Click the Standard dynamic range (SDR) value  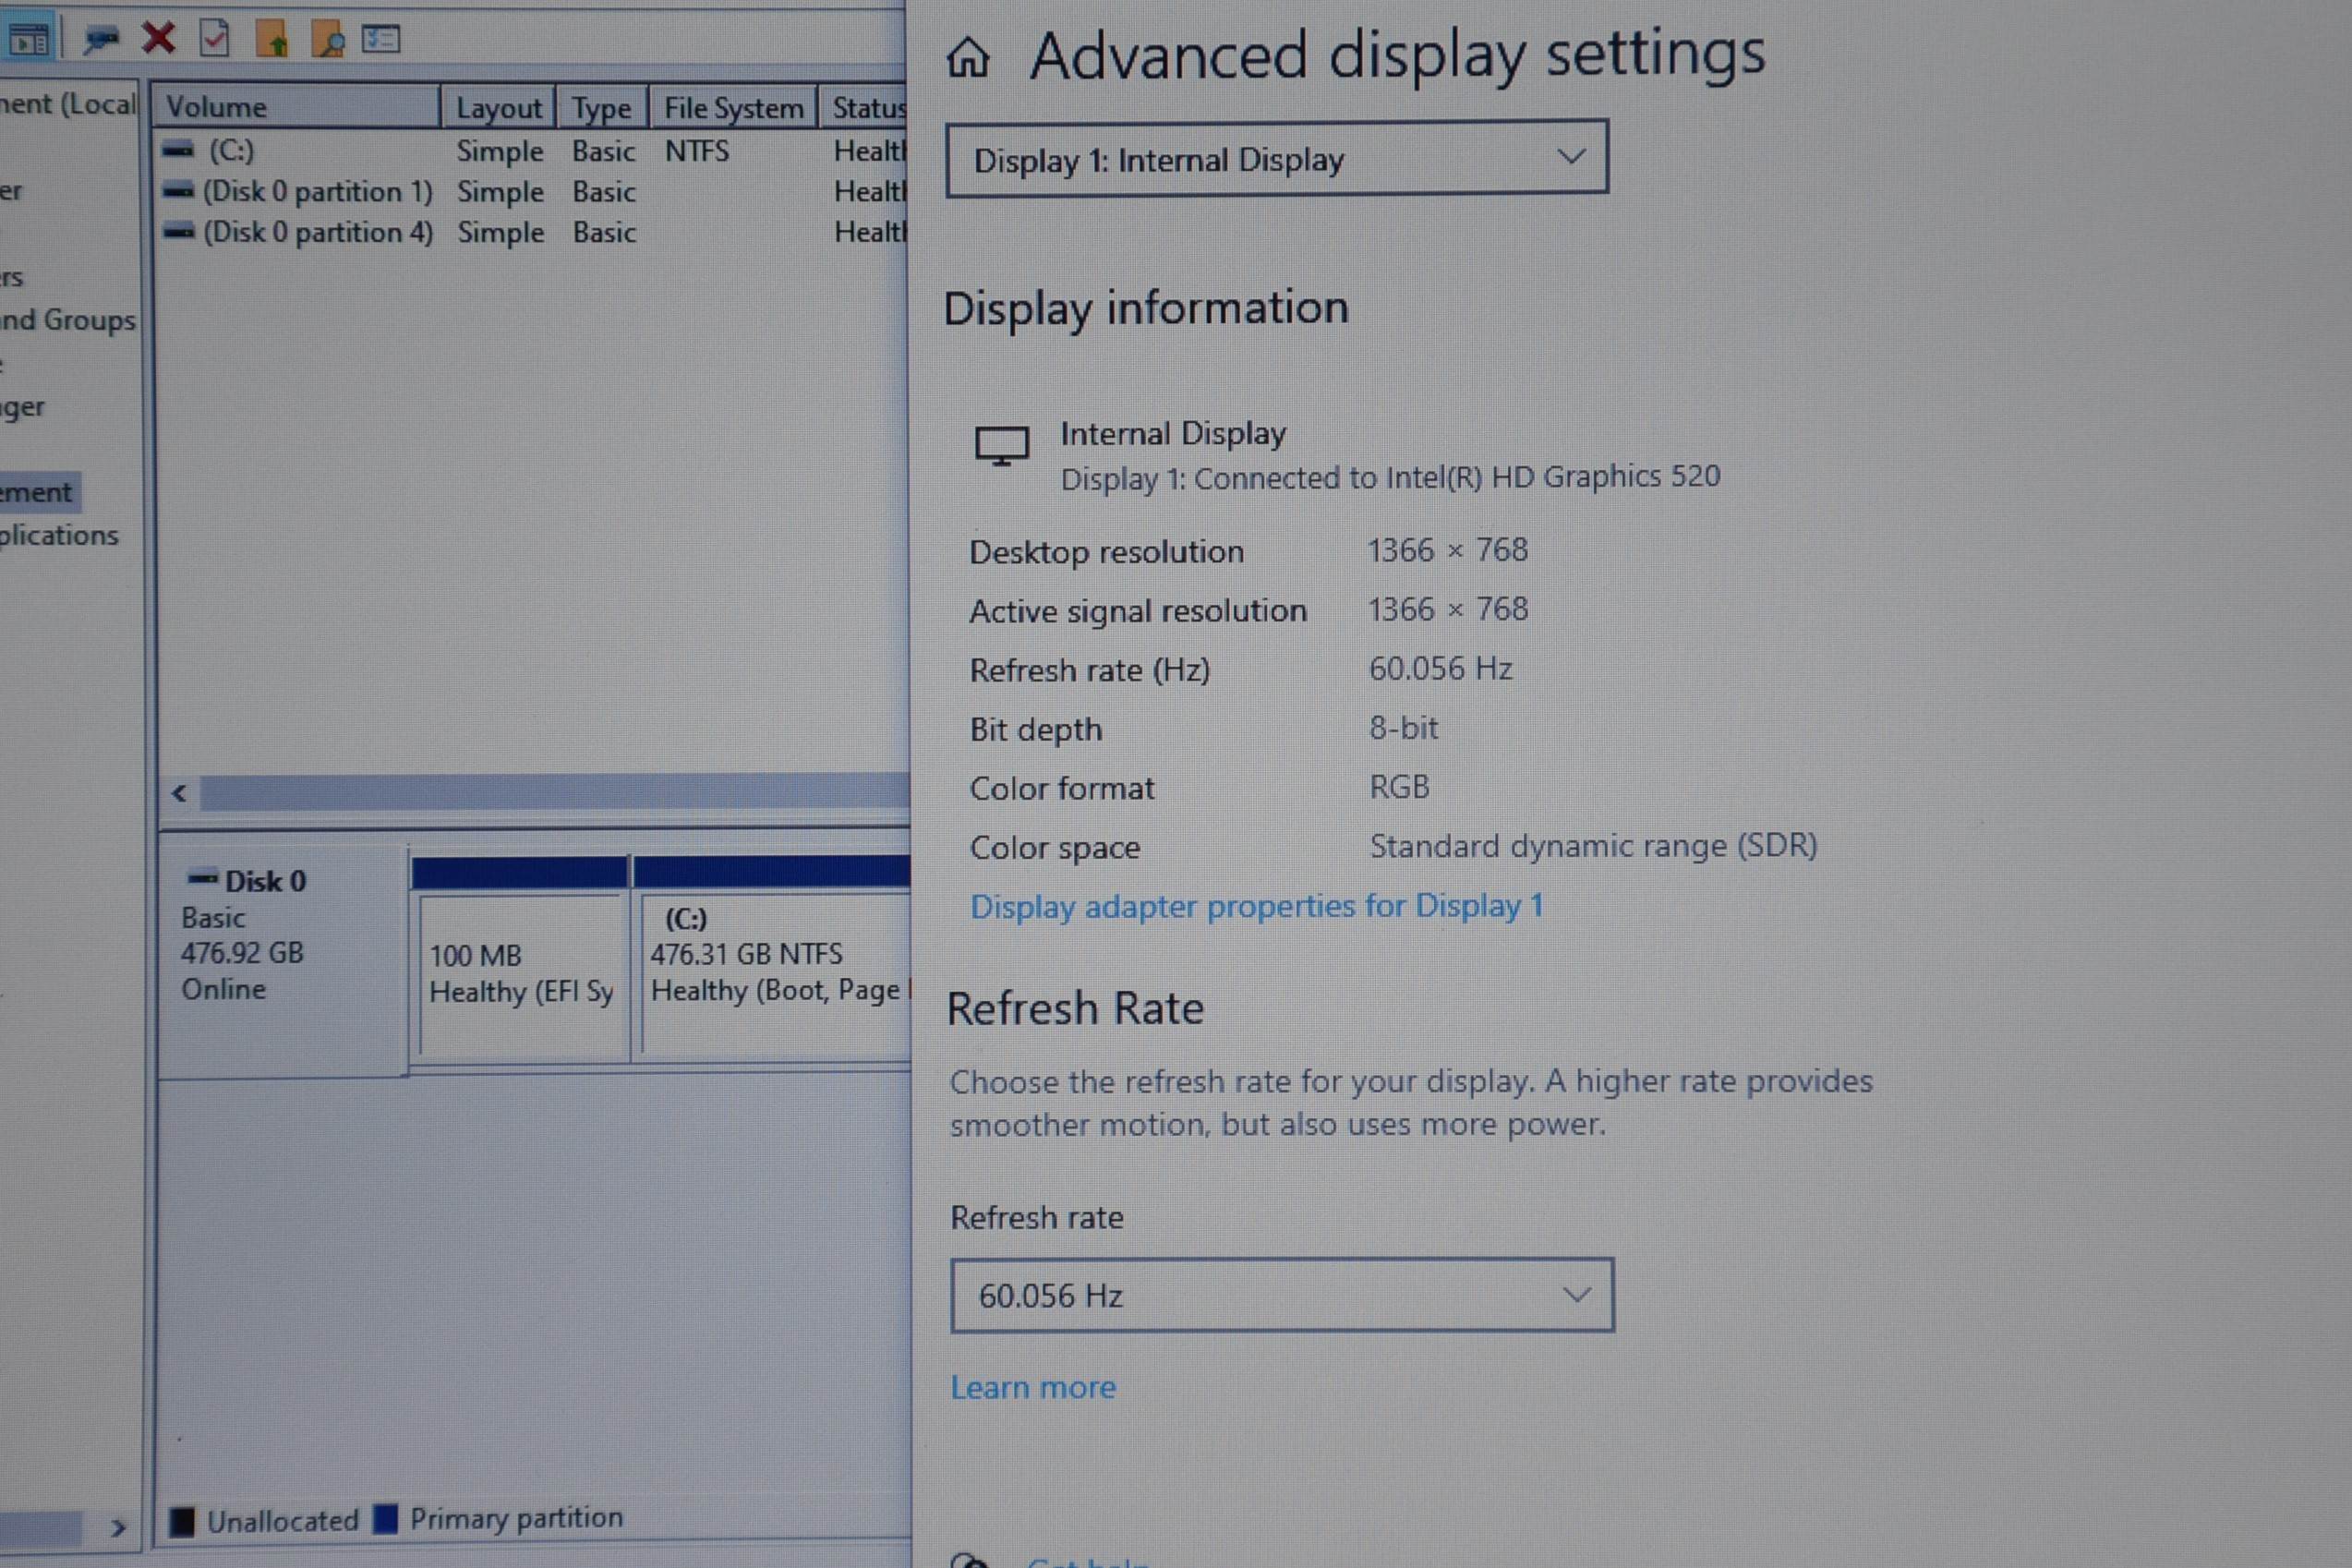(x=1593, y=846)
